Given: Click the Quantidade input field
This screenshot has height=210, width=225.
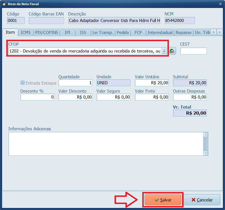Looking at the screenshot, I should pyautogui.click(x=76, y=83).
